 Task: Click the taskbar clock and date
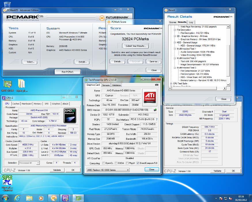pyautogui.click(x=241, y=198)
